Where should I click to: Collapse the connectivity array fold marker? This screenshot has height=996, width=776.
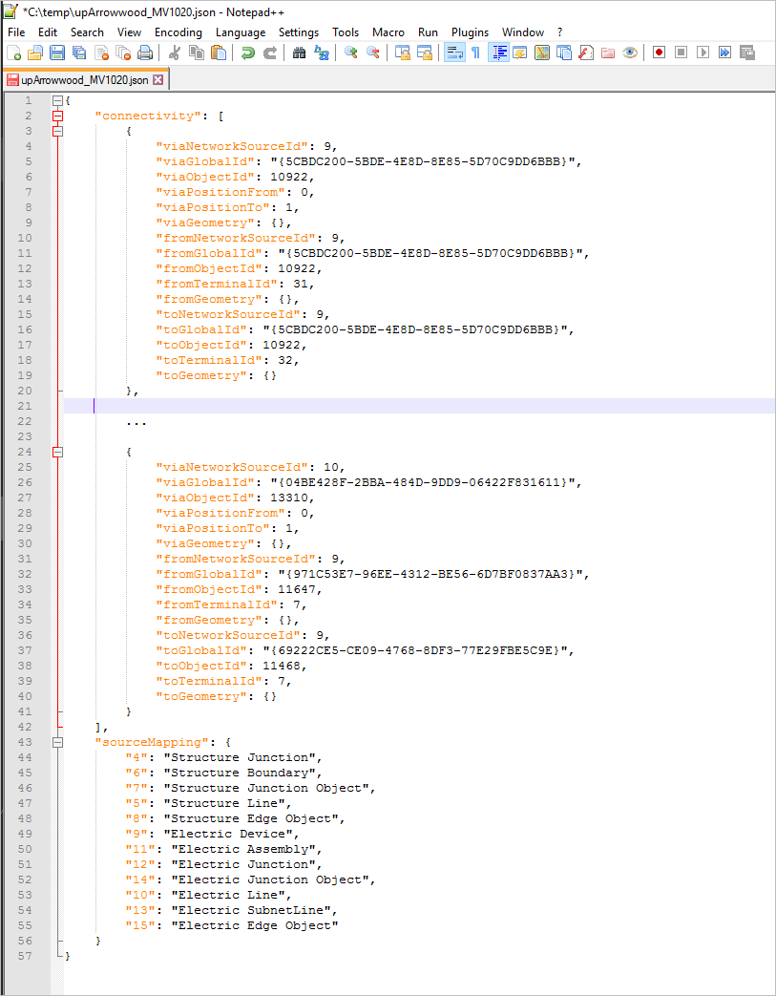point(57,116)
